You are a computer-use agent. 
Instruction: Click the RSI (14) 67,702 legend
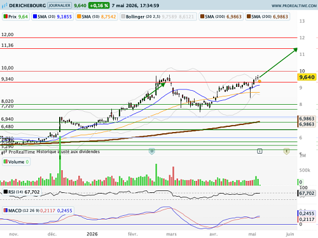[x=22, y=192]
